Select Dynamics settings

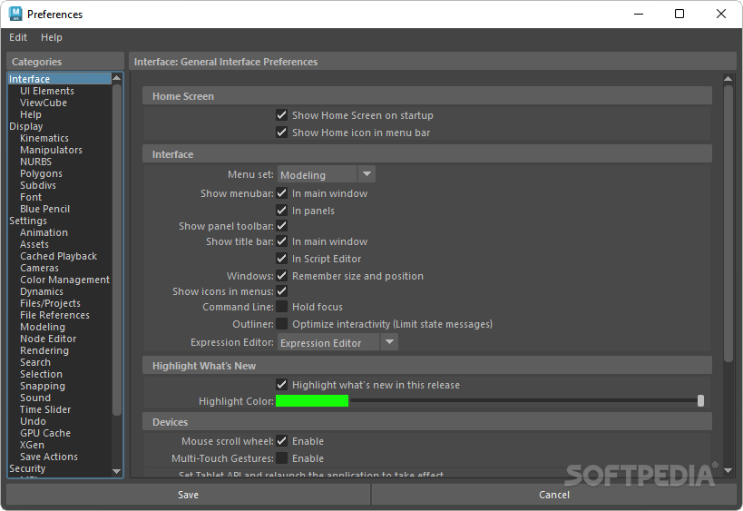pos(41,291)
